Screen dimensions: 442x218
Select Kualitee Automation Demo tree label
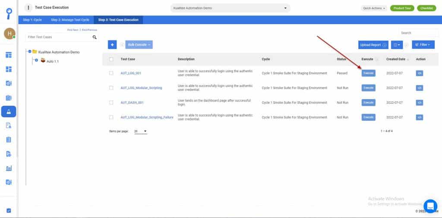pyautogui.click(x=59, y=52)
